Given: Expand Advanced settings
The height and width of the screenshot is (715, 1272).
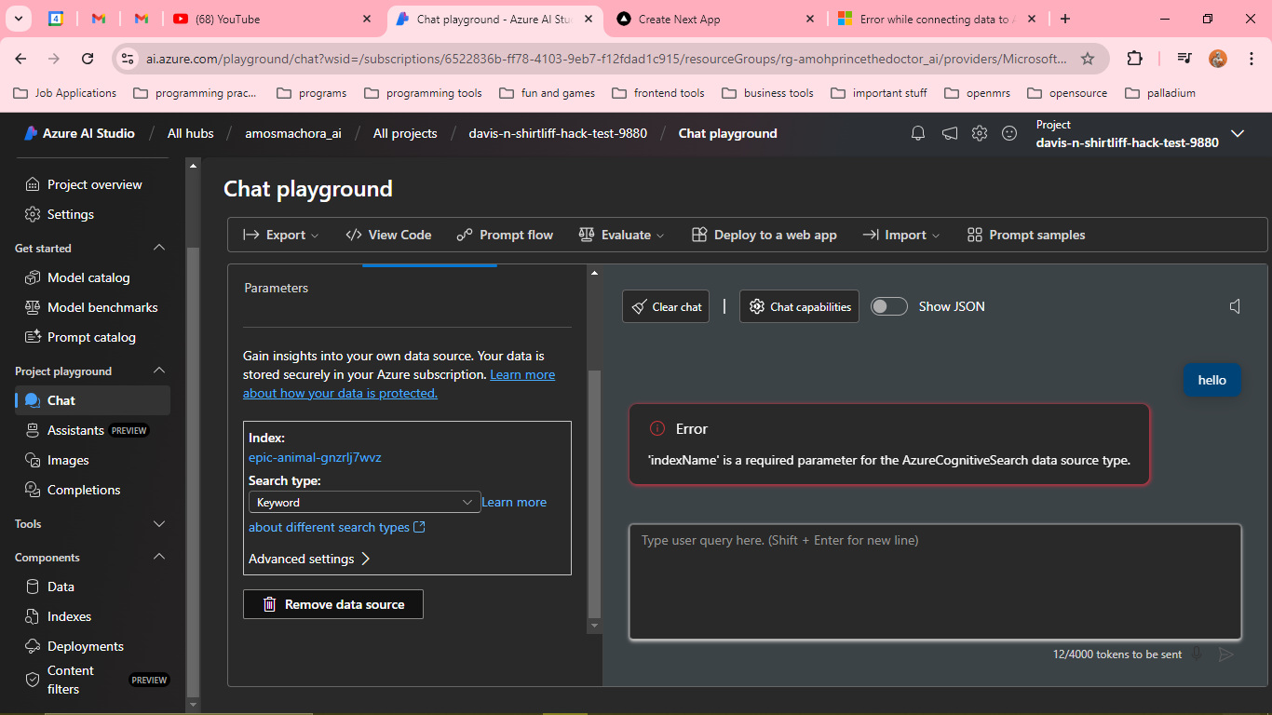Looking at the screenshot, I should tap(310, 559).
